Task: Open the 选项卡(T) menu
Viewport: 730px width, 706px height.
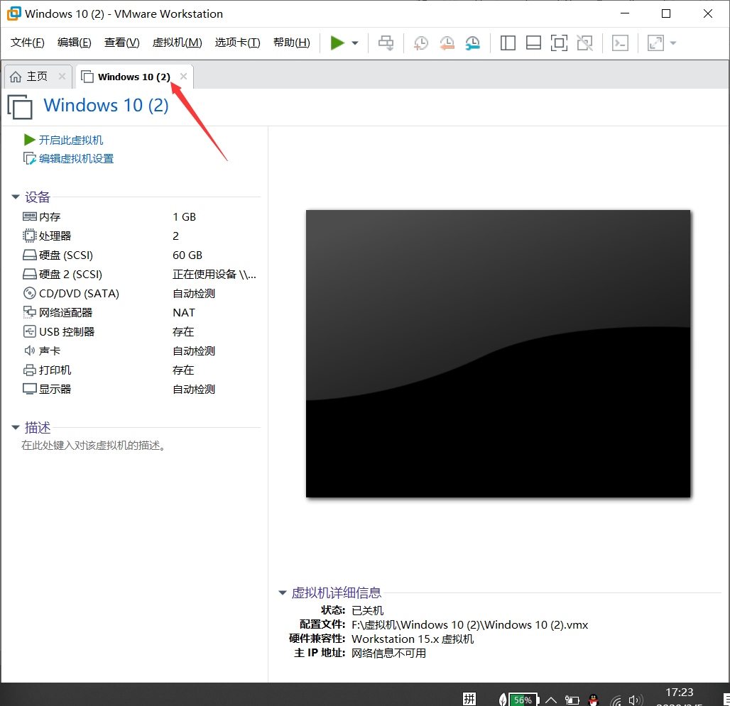Action: (237, 43)
